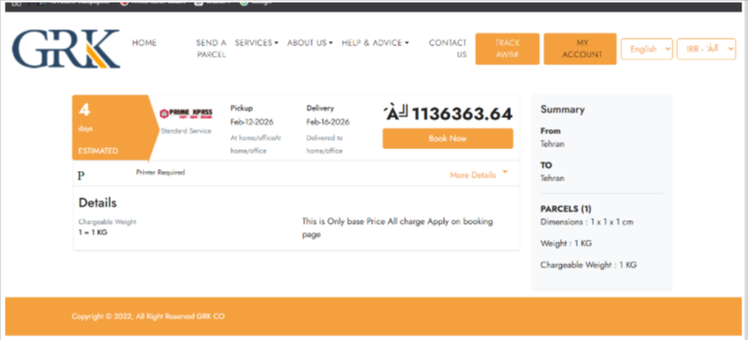Click the Summary heading

point(563,110)
